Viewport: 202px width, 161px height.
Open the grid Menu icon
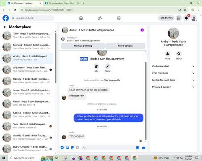pyautogui.click(x=179, y=18)
